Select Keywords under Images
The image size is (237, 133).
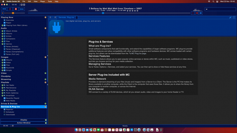pyautogui.click(x=10, y=68)
